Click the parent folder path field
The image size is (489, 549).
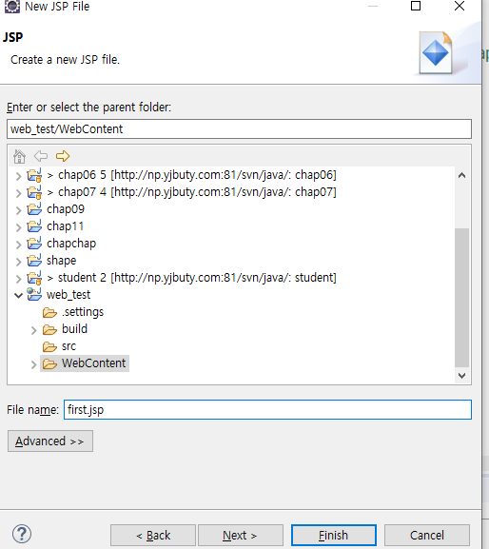(239, 128)
